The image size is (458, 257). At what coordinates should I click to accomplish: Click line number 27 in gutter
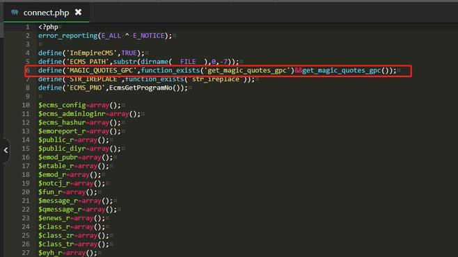point(26,253)
